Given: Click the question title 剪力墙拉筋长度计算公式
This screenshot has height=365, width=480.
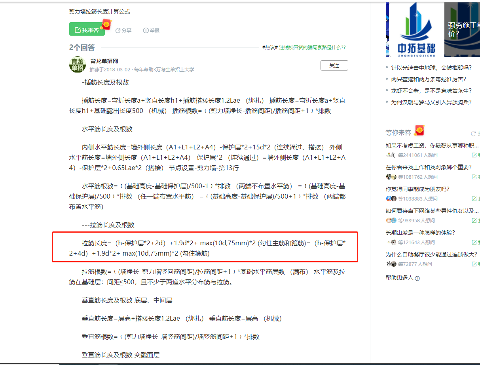Looking at the screenshot, I should [99, 11].
